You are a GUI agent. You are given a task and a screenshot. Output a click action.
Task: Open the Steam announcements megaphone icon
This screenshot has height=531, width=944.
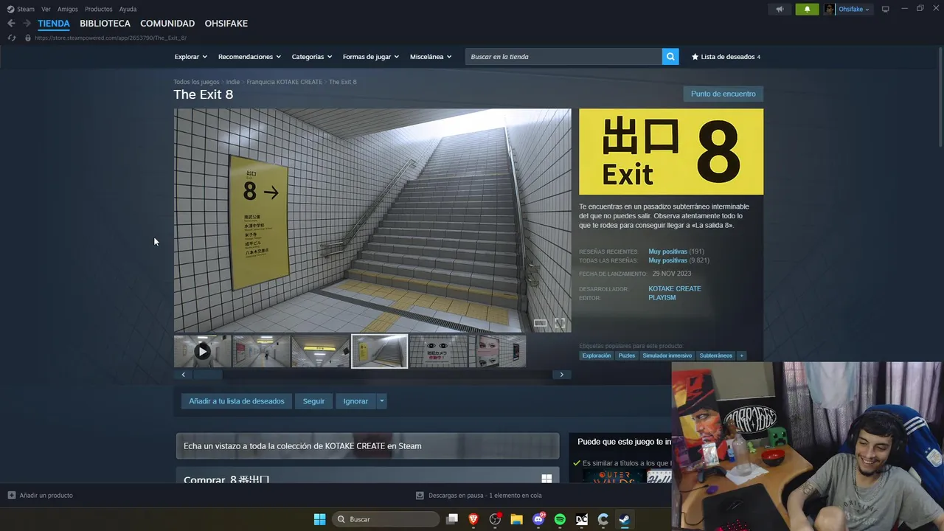[780, 9]
